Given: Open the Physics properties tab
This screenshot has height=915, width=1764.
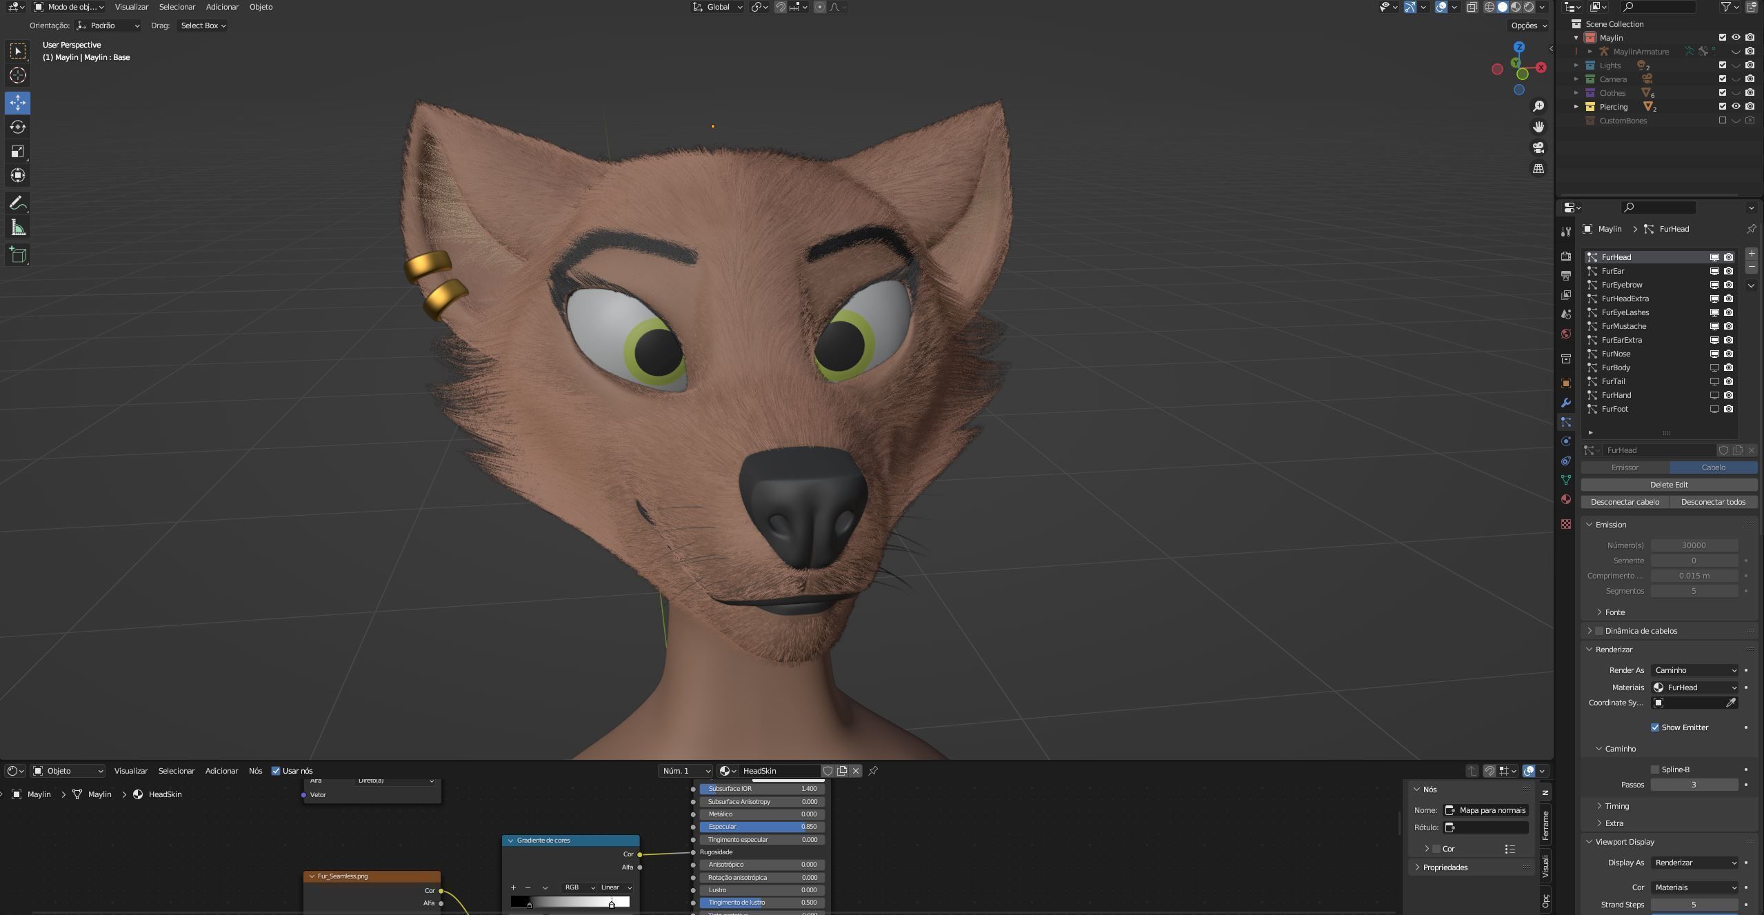Looking at the screenshot, I should (1566, 441).
